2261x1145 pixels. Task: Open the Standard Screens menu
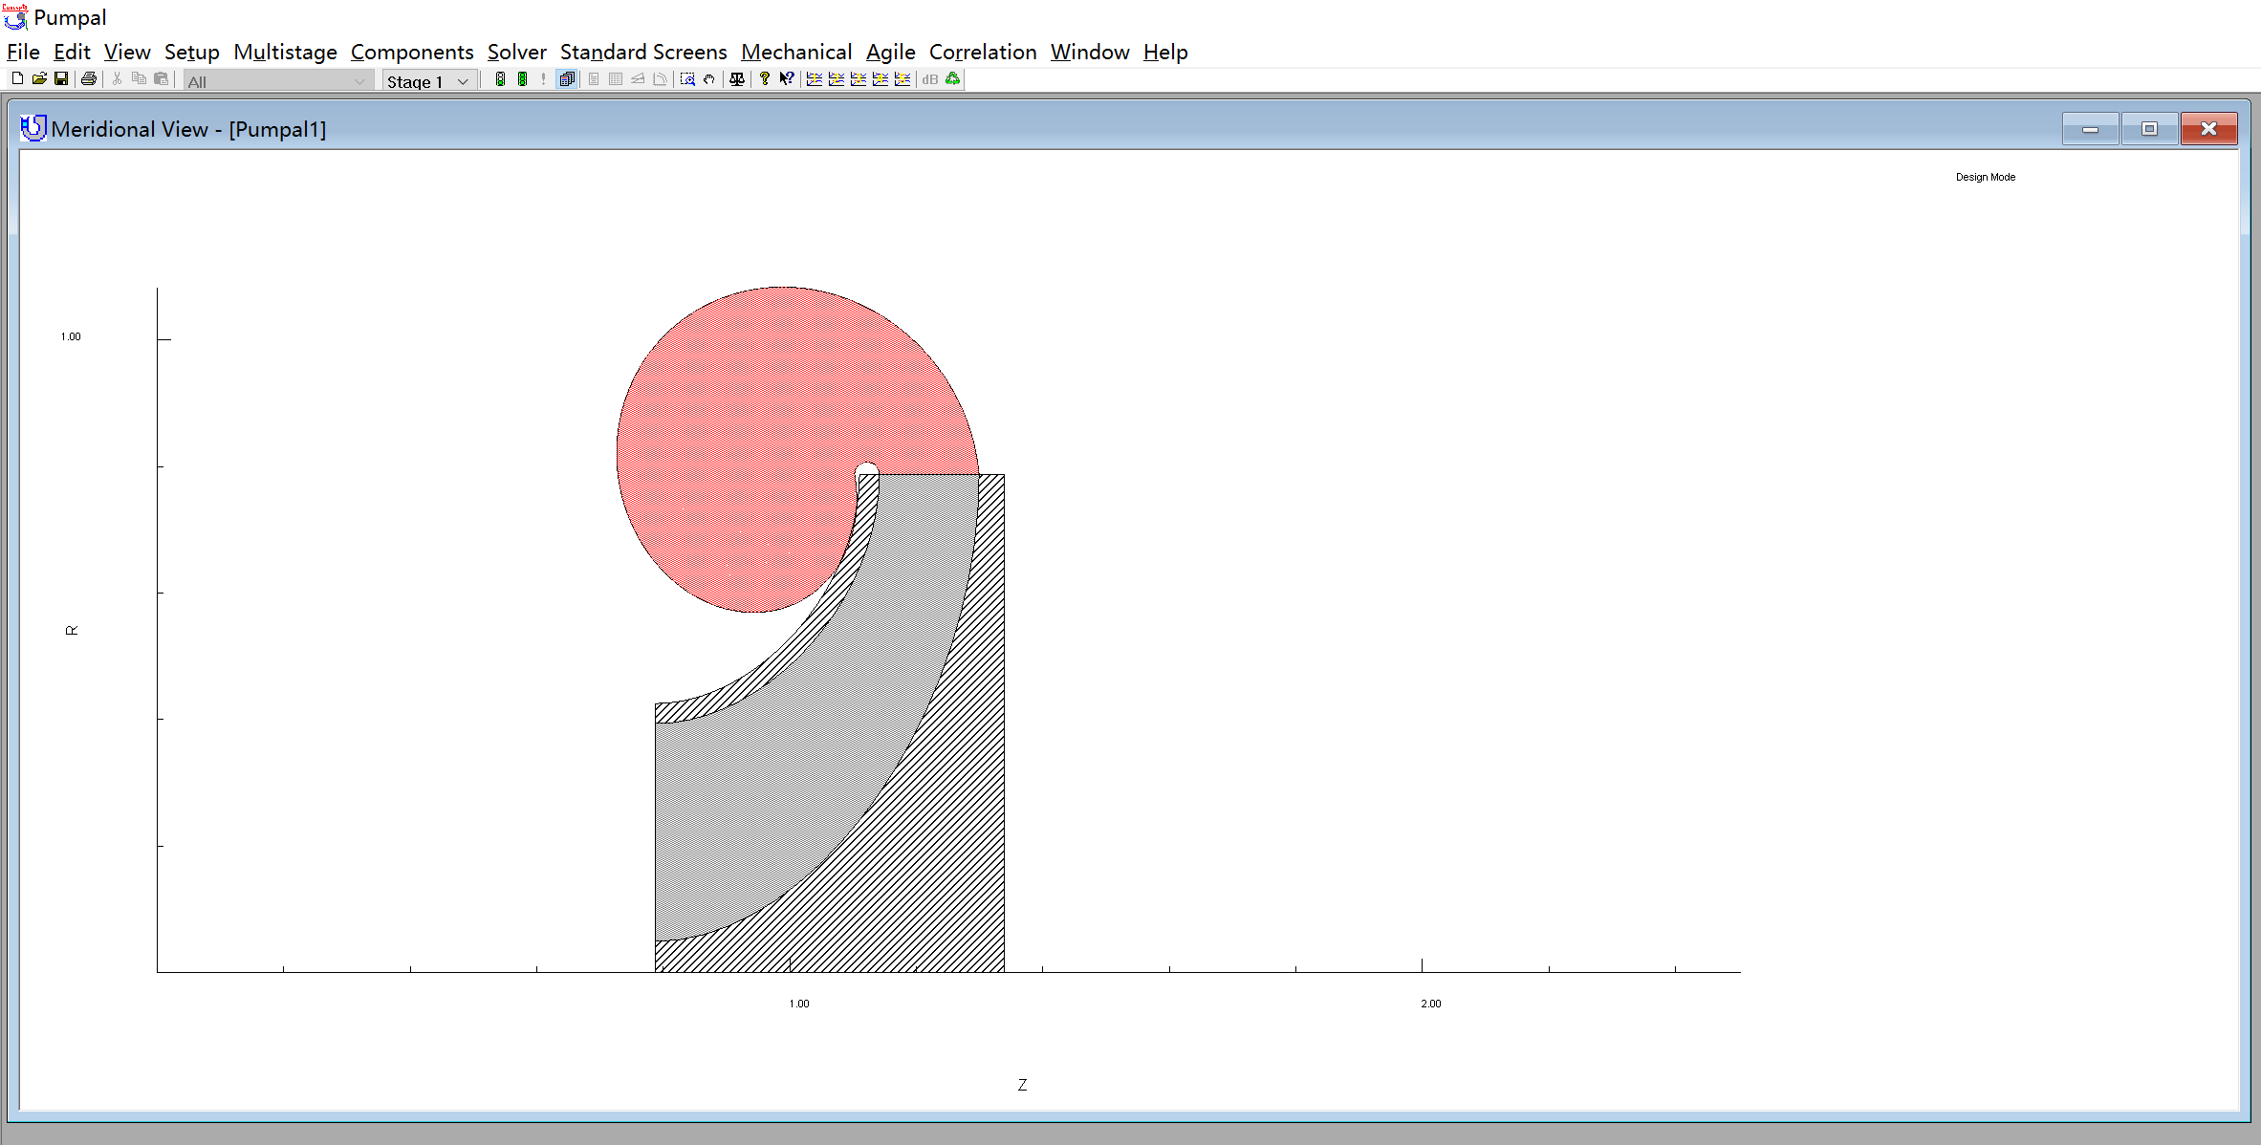[x=642, y=52]
